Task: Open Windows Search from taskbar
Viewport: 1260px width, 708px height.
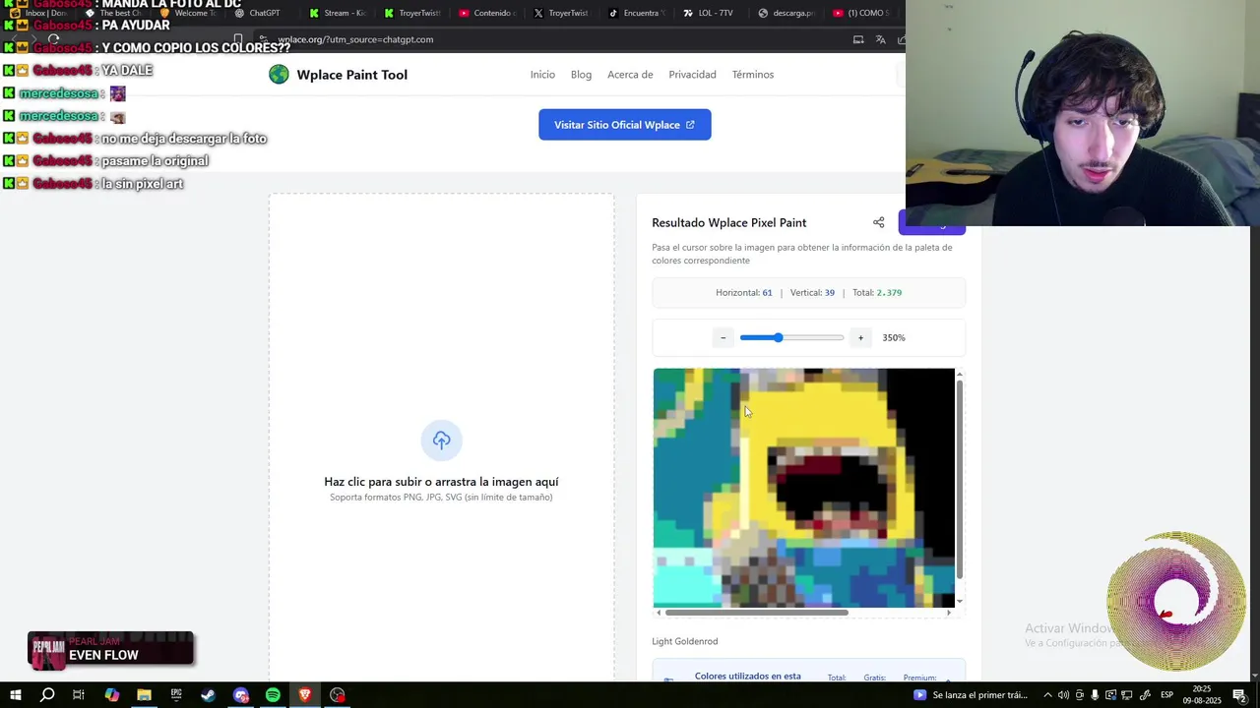Action: (x=47, y=695)
